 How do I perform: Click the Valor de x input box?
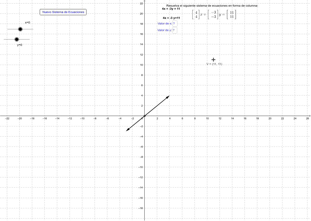pyautogui.click(x=175, y=23)
